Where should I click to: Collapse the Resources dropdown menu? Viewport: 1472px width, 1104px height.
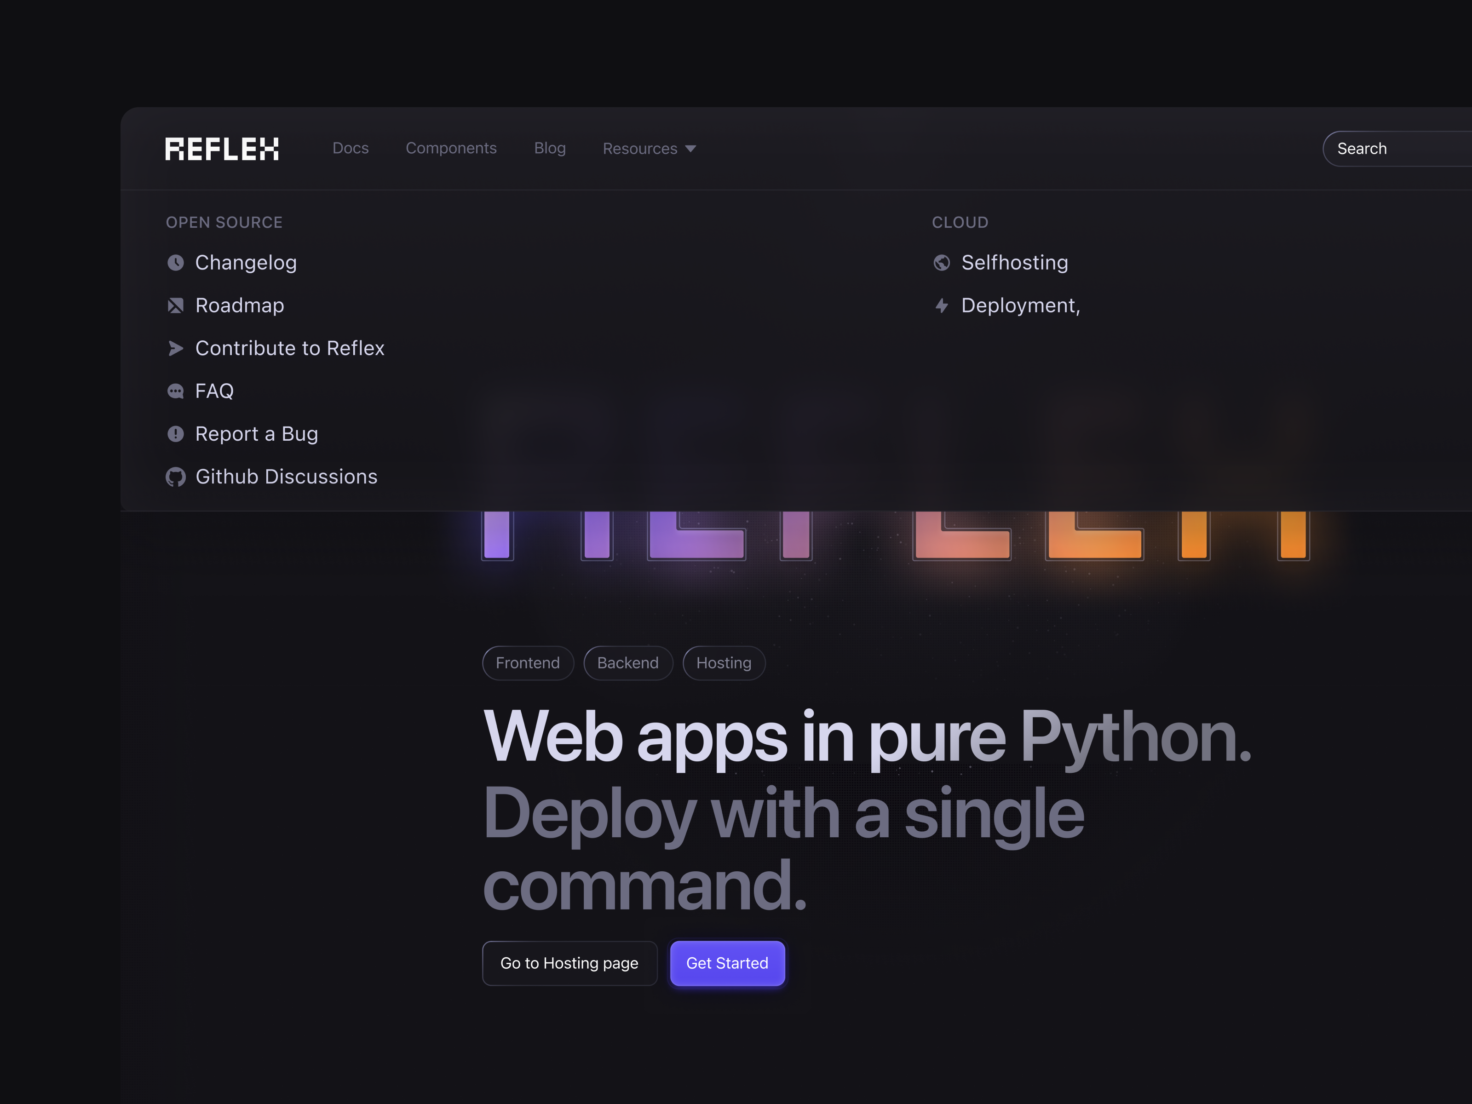tap(641, 149)
